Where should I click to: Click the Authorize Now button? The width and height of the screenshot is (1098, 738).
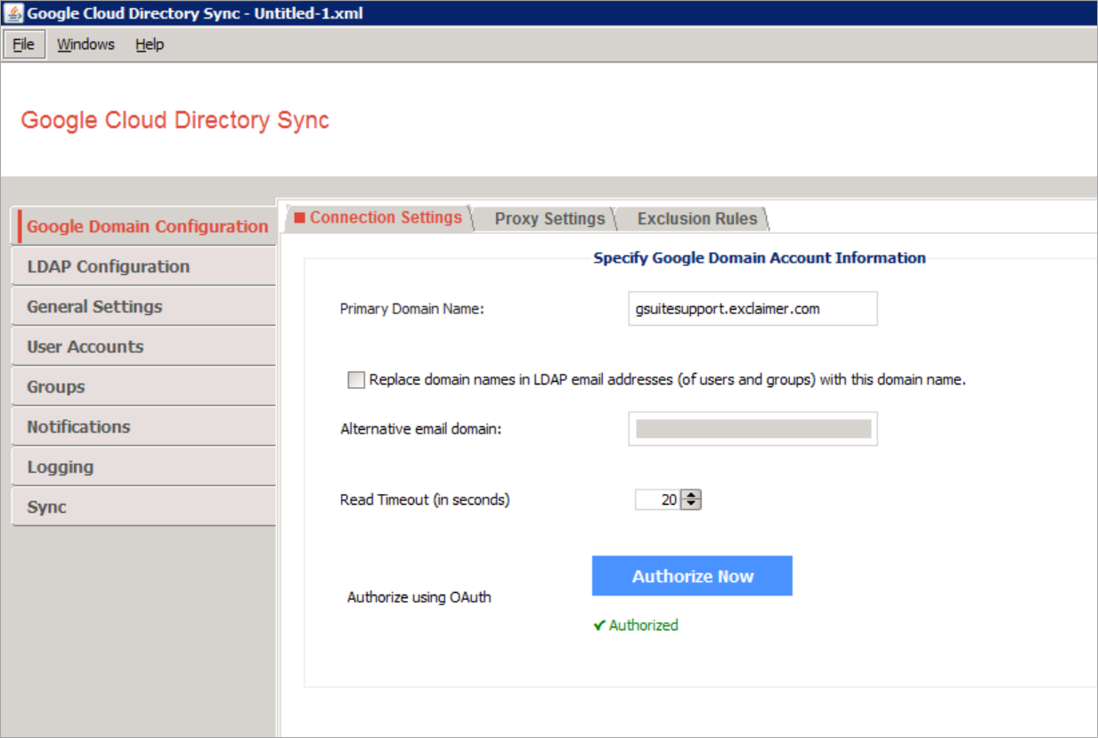[692, 576]
